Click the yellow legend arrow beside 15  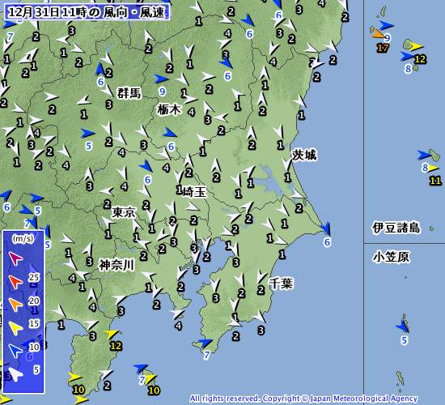coord(15,328)
